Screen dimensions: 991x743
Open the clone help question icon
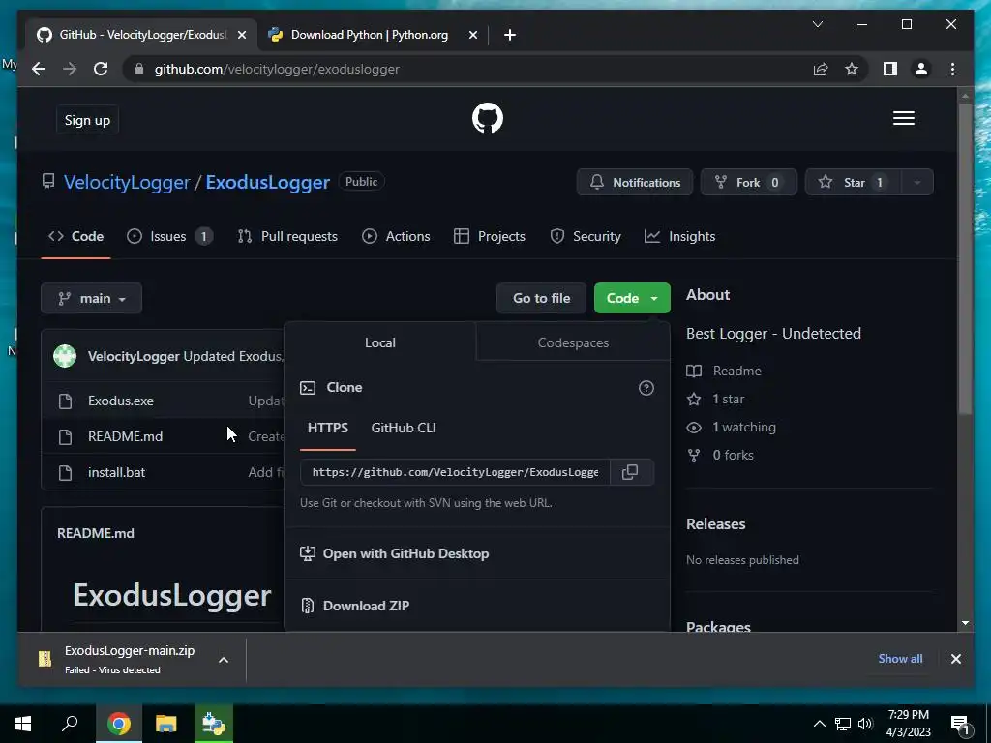pos(646,388)
